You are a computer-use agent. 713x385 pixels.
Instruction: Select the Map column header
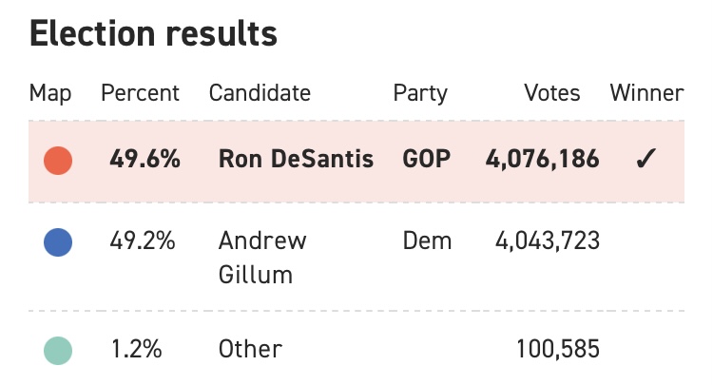[x=50, y=94]
